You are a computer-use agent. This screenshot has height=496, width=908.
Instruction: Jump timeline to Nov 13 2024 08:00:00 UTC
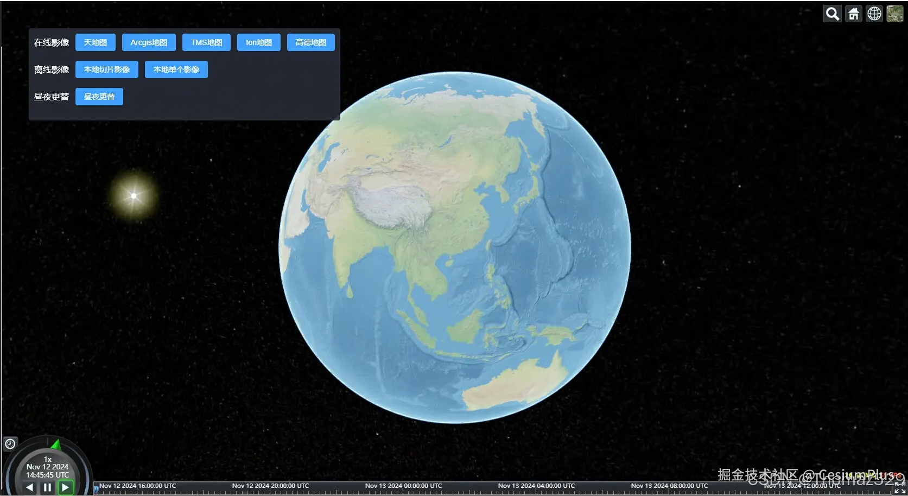click(669, 486)
